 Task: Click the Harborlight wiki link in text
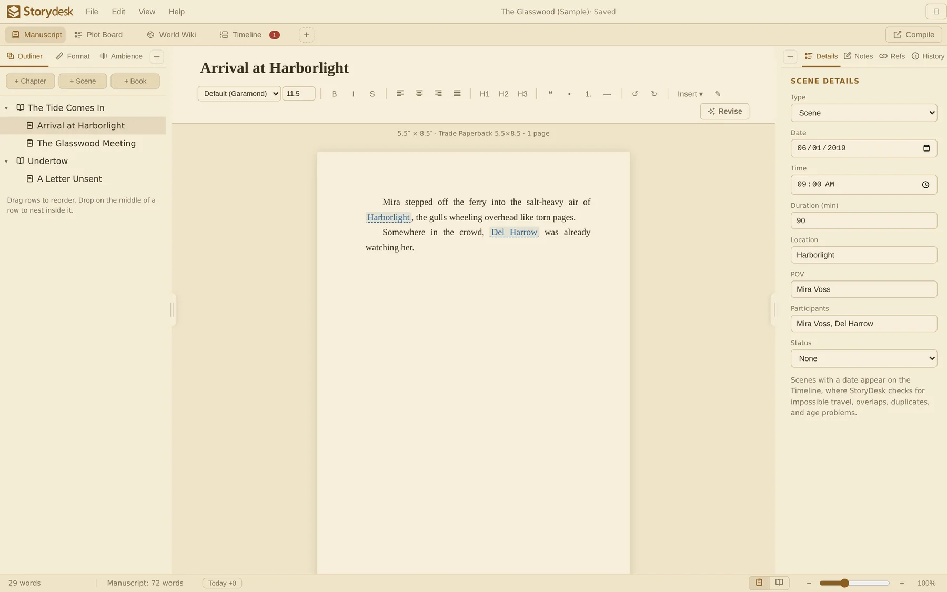point(388,217)
